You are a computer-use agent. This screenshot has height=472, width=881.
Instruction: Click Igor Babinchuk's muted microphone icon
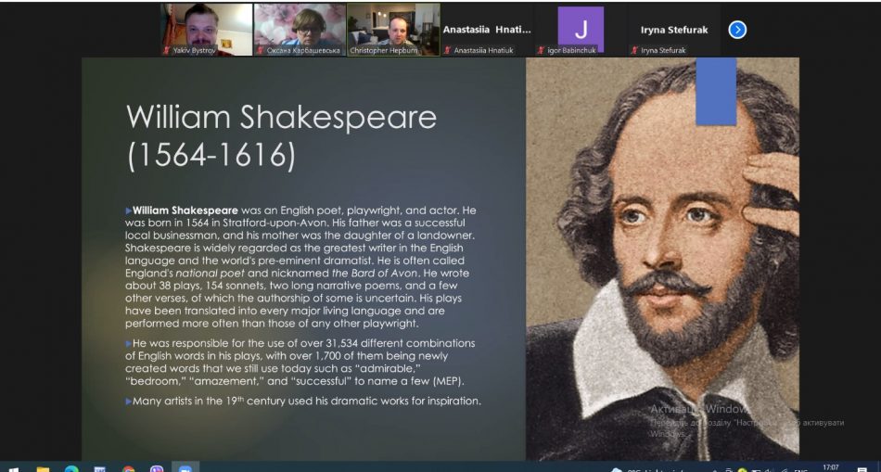pos(541,50)
